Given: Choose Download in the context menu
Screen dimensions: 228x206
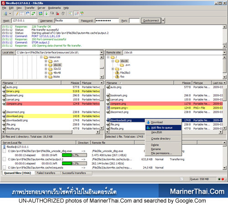Looking at the screenshot, I should (x=163, y=122).
